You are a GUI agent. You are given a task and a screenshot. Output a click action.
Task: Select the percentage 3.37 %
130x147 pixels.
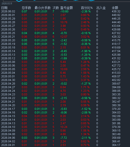[x=85, y=80]
